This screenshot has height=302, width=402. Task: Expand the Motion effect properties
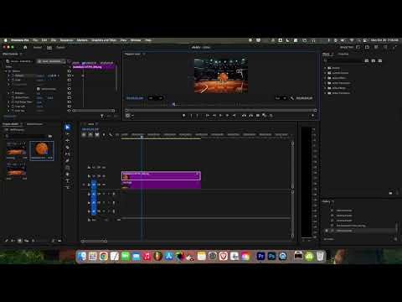tap(6, 71)
